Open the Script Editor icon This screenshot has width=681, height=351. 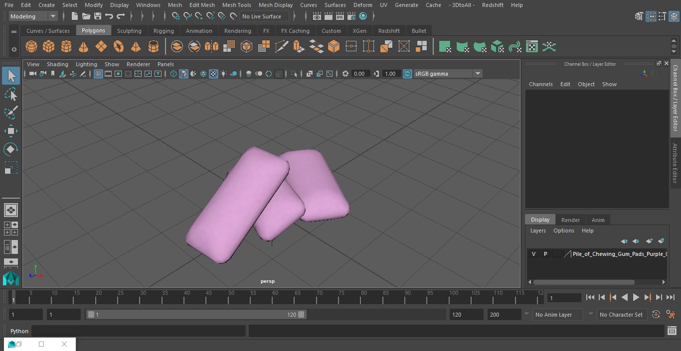click(x=672, y=331)
